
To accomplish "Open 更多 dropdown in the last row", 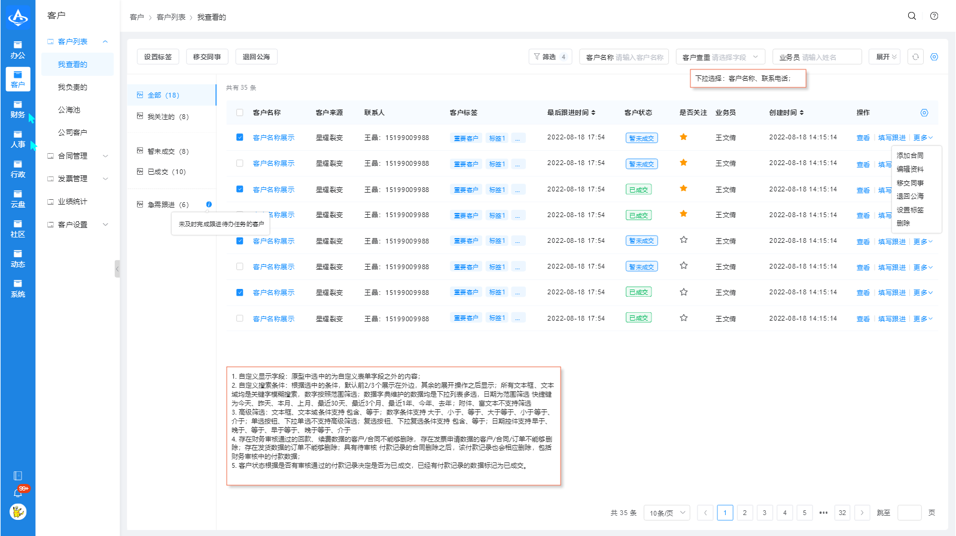I will pyautogui.click(x=922, y=319).
